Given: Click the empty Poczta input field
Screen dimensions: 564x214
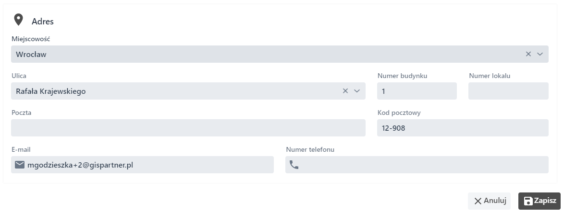Looking at the screenshot, I should [x=188, y=128].
